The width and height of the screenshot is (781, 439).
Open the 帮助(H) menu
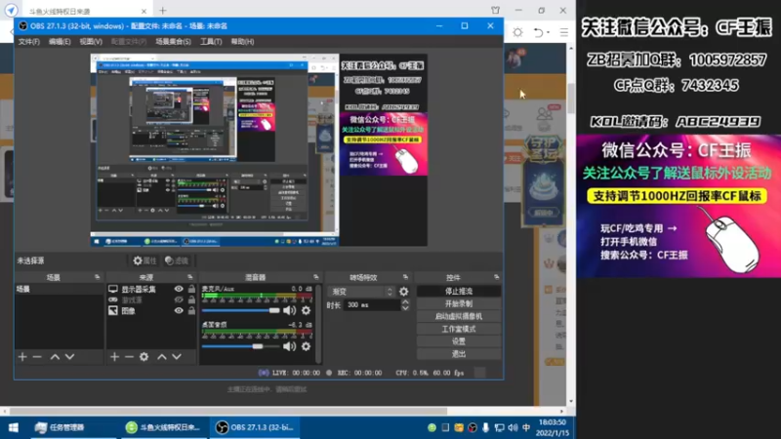click(242, 42)
